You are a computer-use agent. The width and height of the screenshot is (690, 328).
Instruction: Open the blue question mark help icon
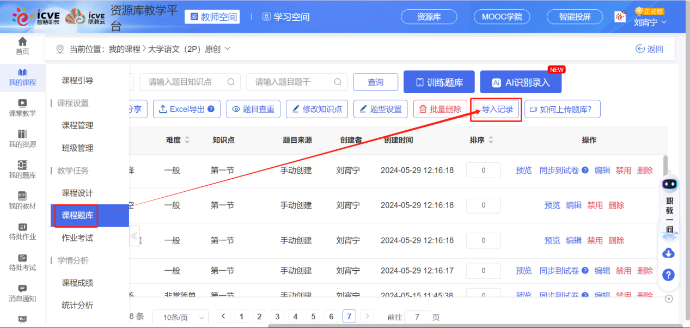pos(669,275)
